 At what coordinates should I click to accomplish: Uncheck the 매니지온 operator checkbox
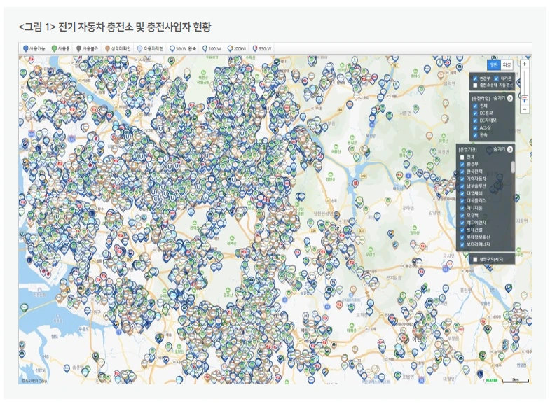point(462,208)
